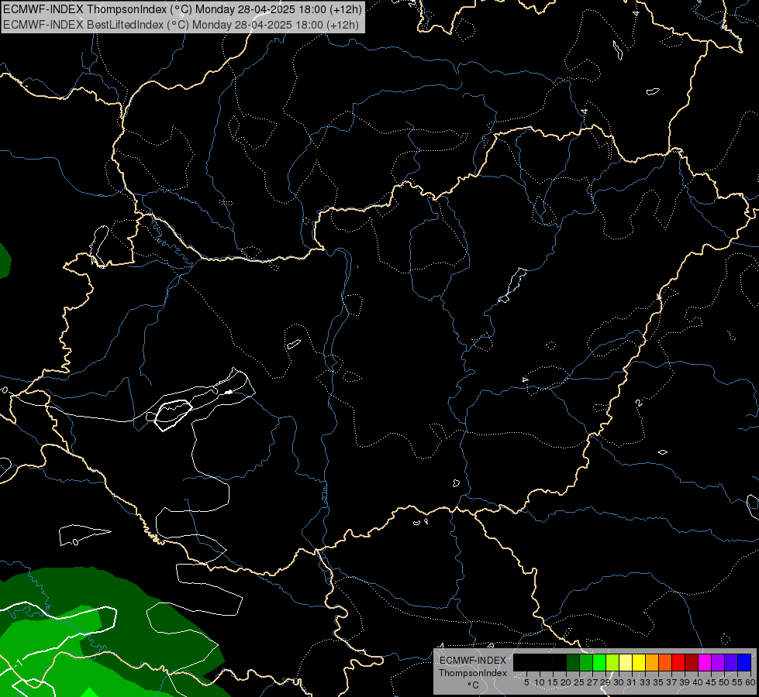Select the dark green 20–25 legend swatch
Image resolution: width=759 pixels, height=697 pixels.
(x=573, y=663)
